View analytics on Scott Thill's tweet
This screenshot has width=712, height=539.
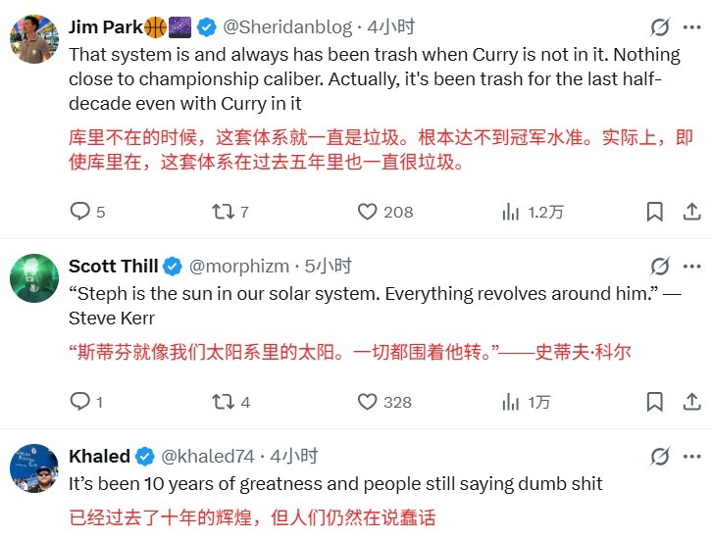point(511,402)
